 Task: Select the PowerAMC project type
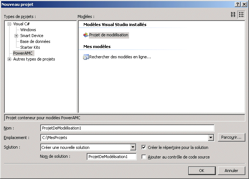point(23,53)
